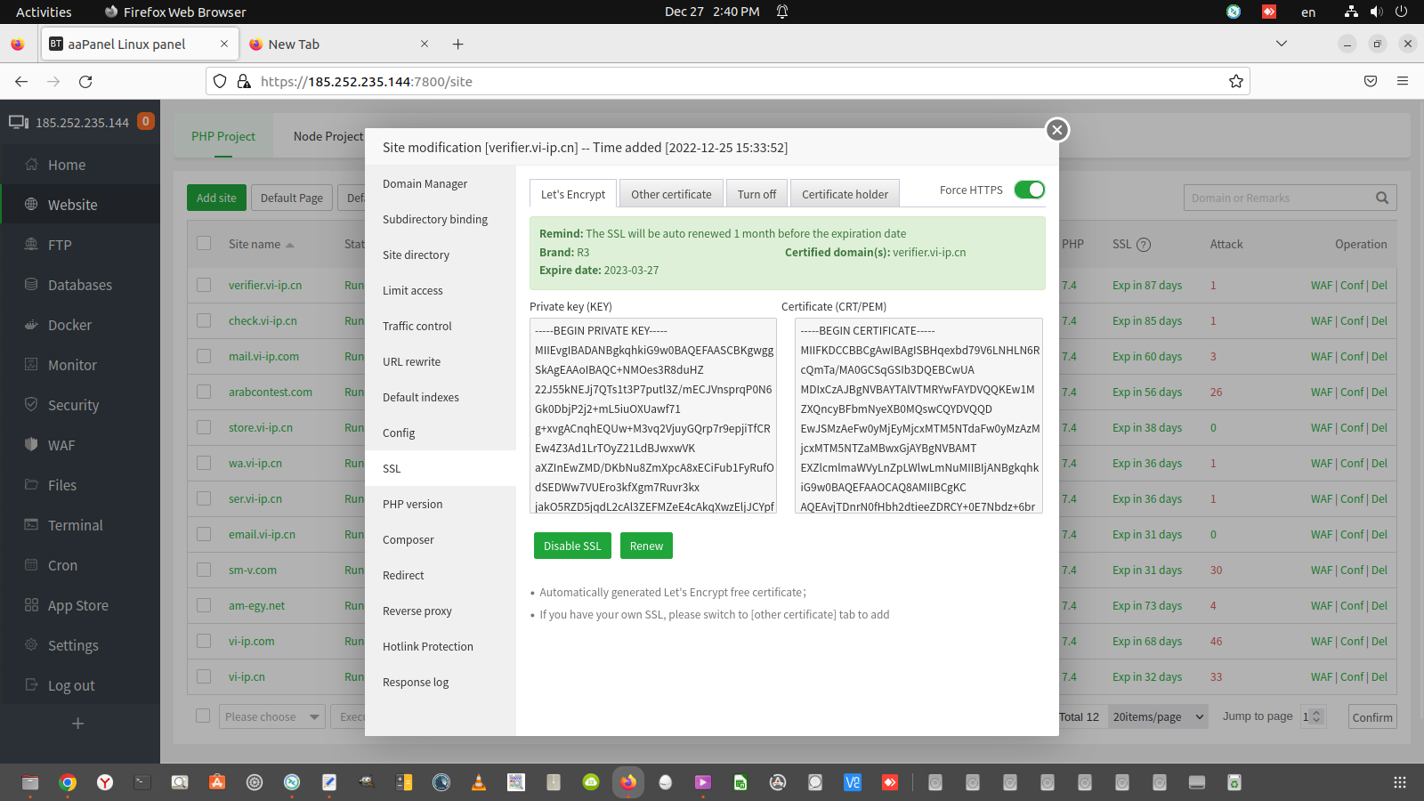The width and height of the screenshot is (1424, 801).
Task: Launch VLC media player from the dock
Action: pos(479,782)
